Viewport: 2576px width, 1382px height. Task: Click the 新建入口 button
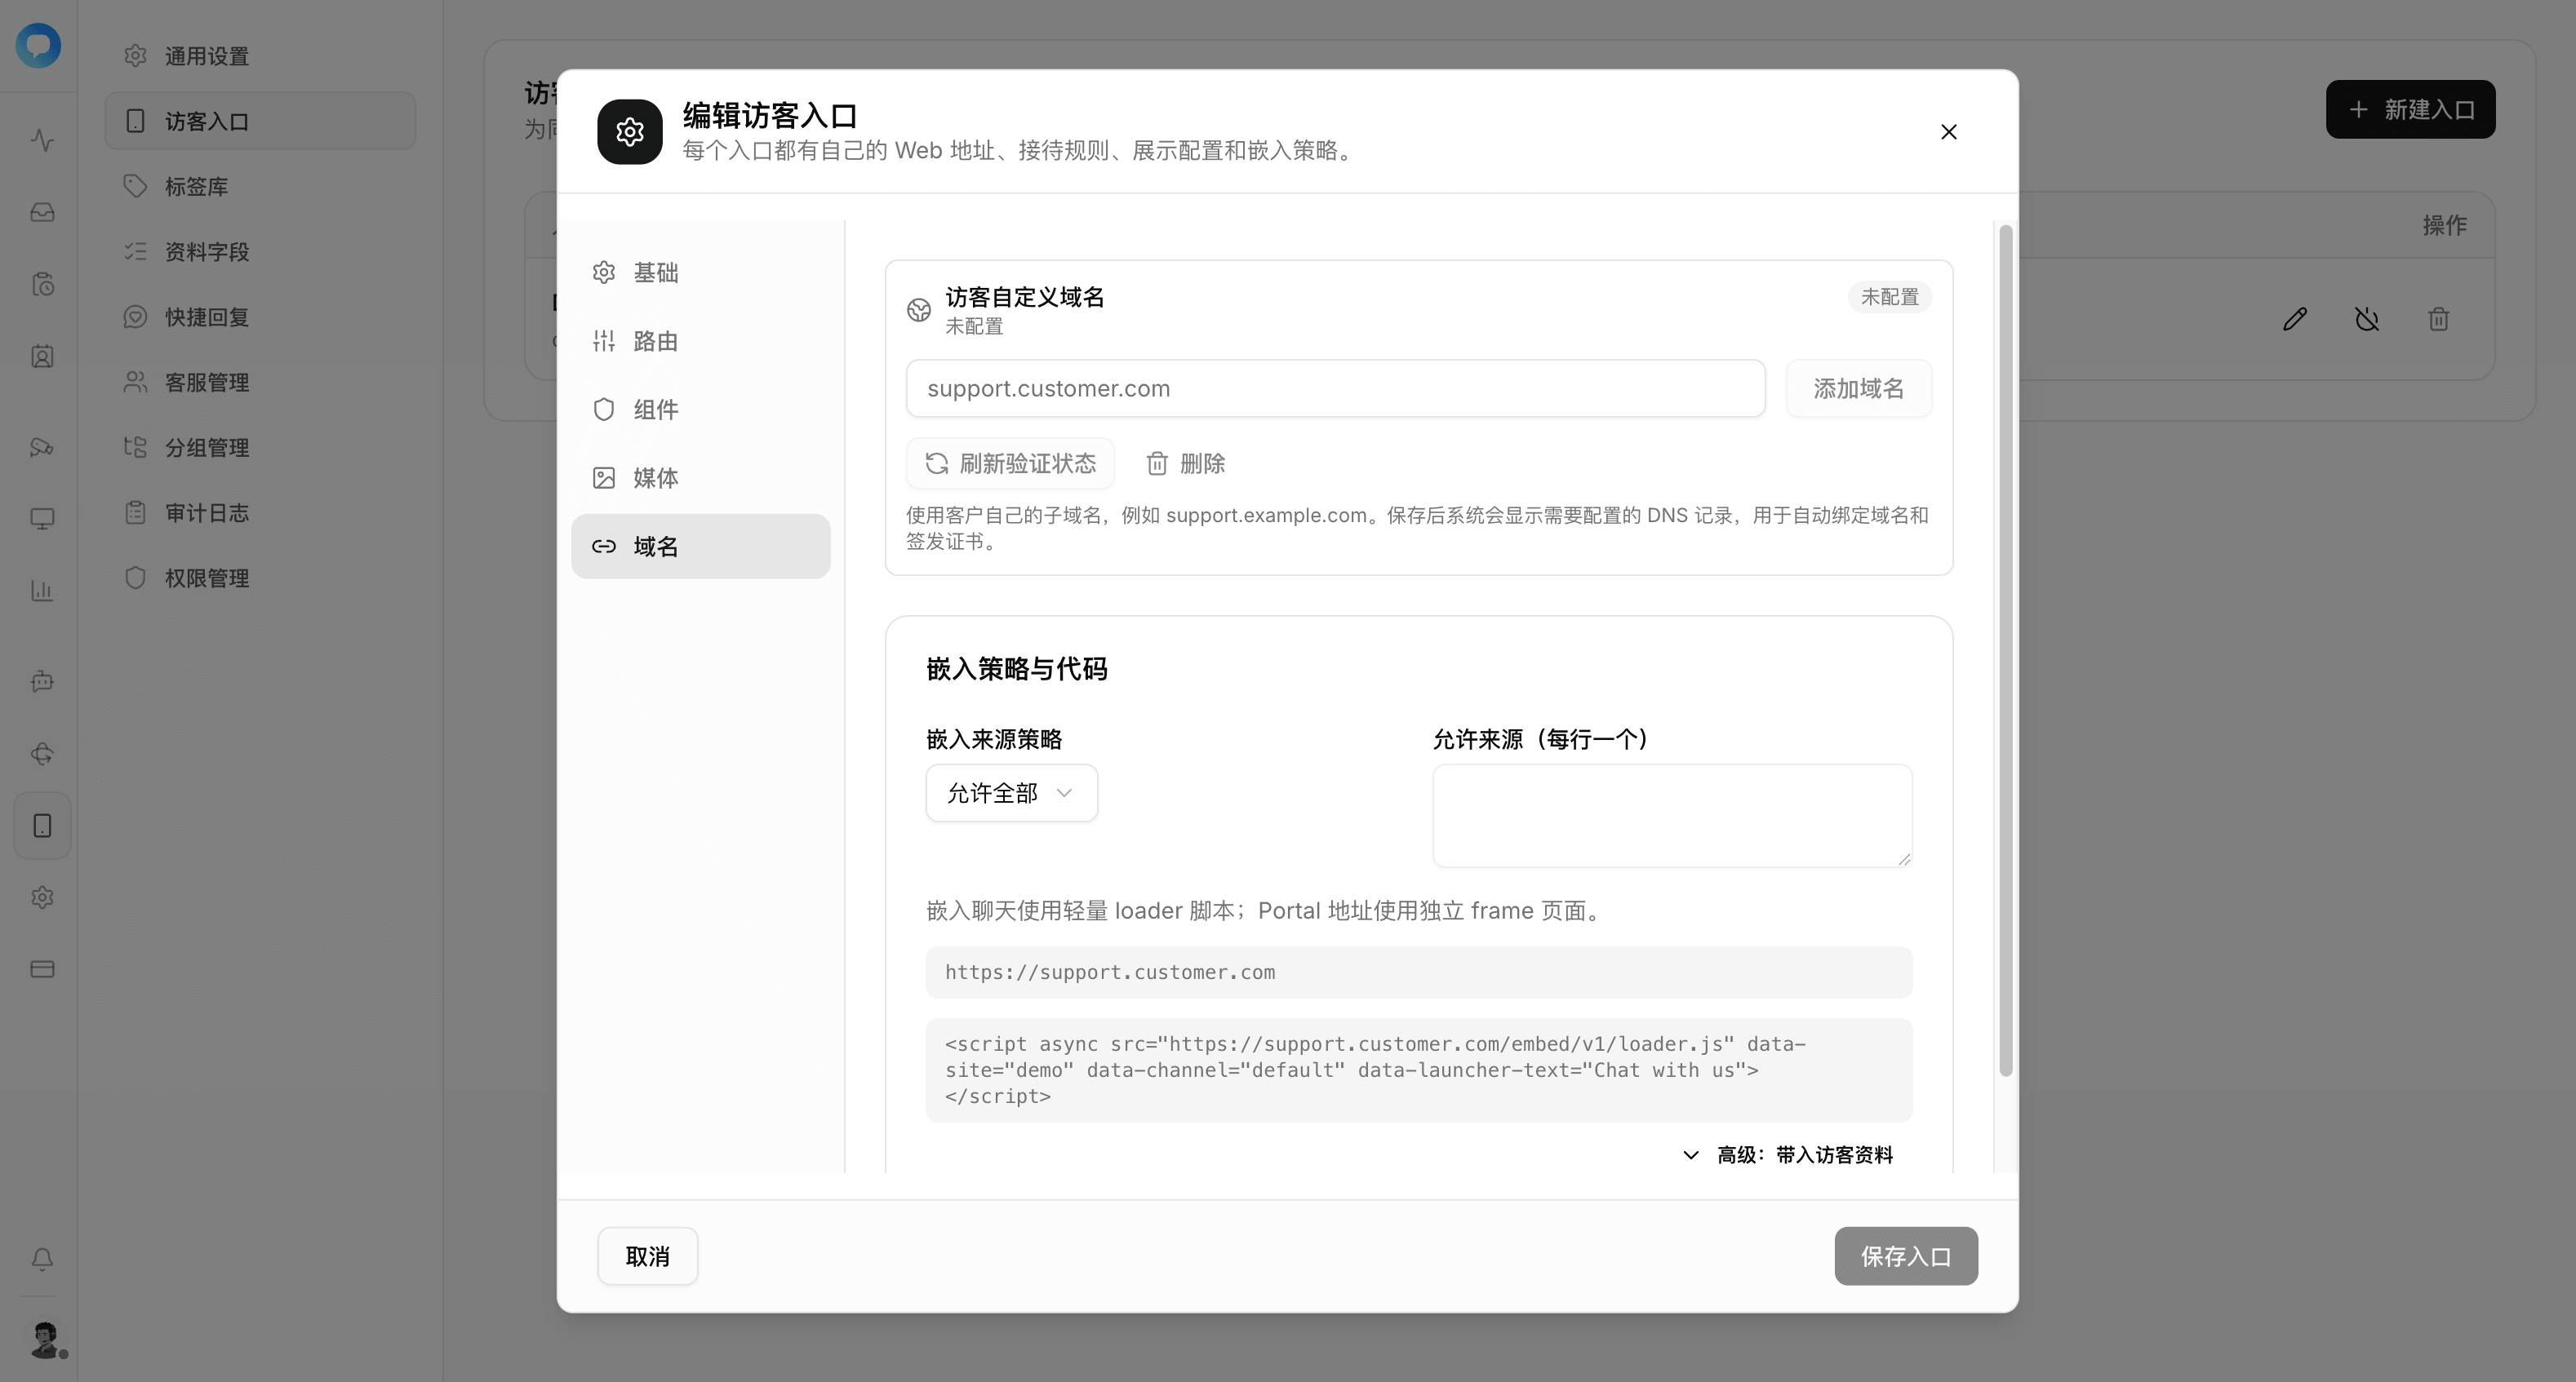2410,109
